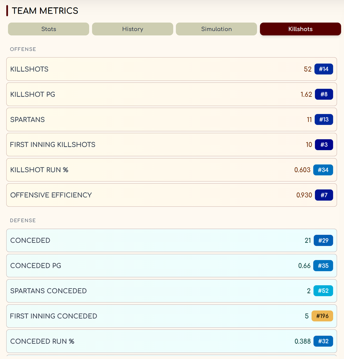The height and width of the screenshot is (359, 344).
Task: Click the light blue #34 rank badge
Action: point(323,170)
